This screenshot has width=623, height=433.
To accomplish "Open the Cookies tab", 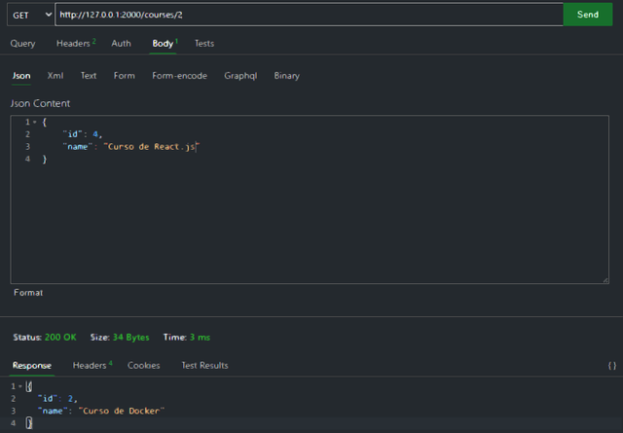I will point(144,366).
